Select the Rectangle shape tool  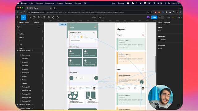(x=34, y=17)
